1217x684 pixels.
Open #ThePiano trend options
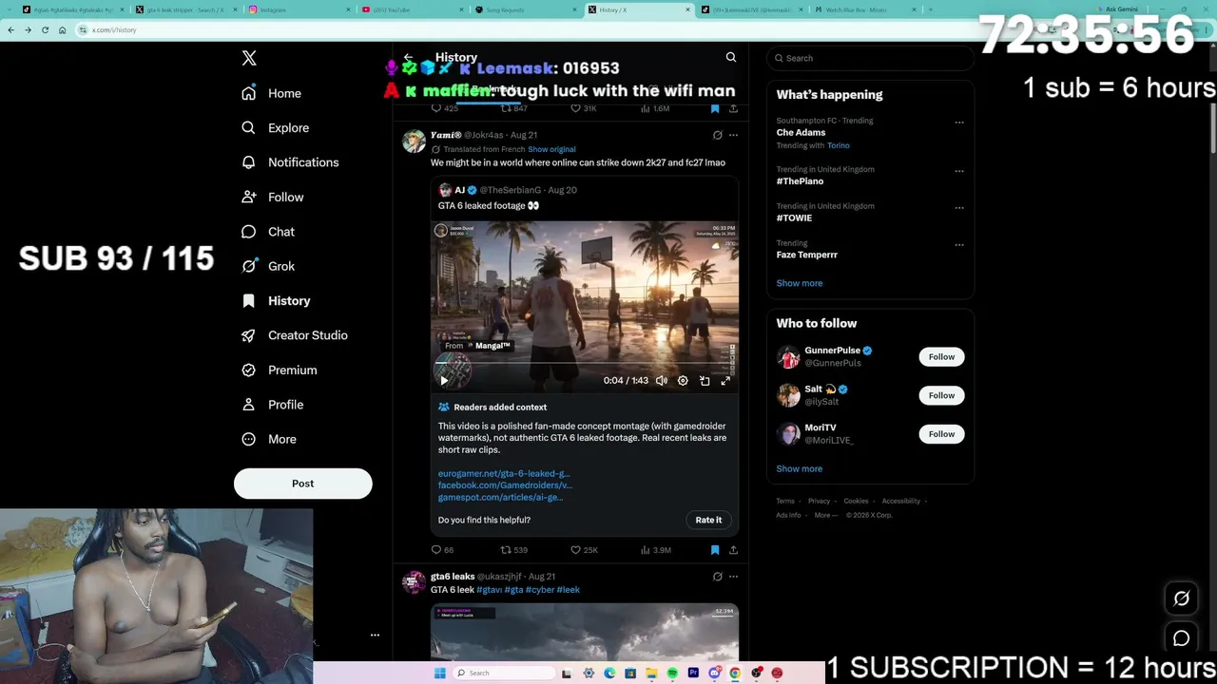point(959,171)
